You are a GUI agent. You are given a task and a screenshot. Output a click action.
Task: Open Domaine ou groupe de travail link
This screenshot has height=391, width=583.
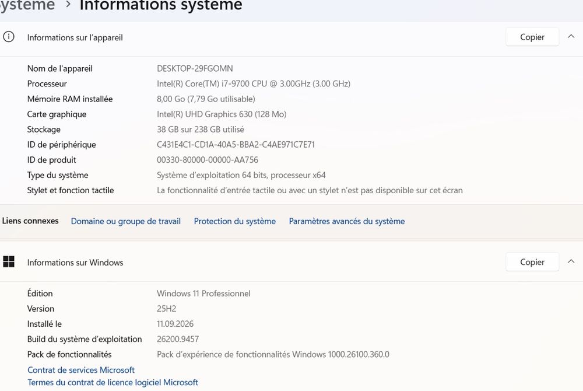[126, 221]
